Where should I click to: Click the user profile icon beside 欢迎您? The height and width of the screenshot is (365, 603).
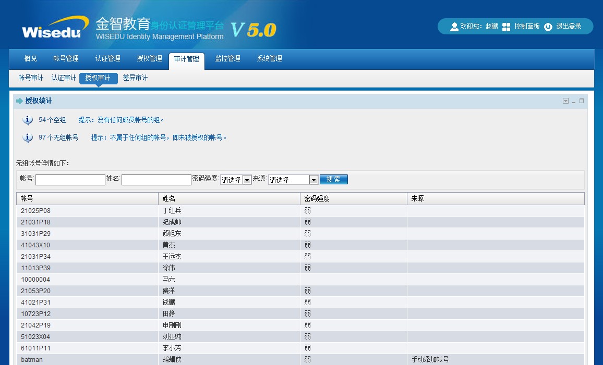[454, 27]
